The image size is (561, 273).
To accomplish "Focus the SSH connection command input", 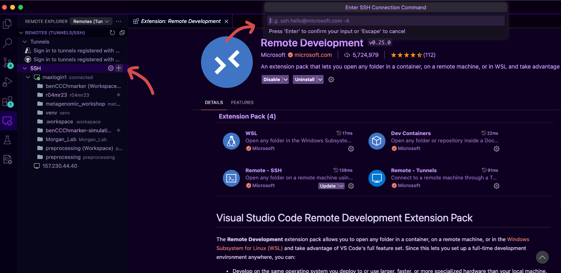I will [x=386, y=21].
